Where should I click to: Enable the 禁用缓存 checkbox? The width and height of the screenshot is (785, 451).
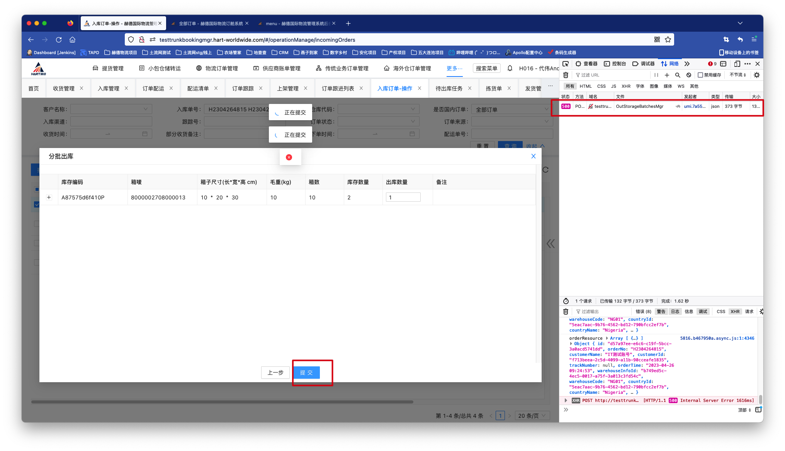(700, 75)
